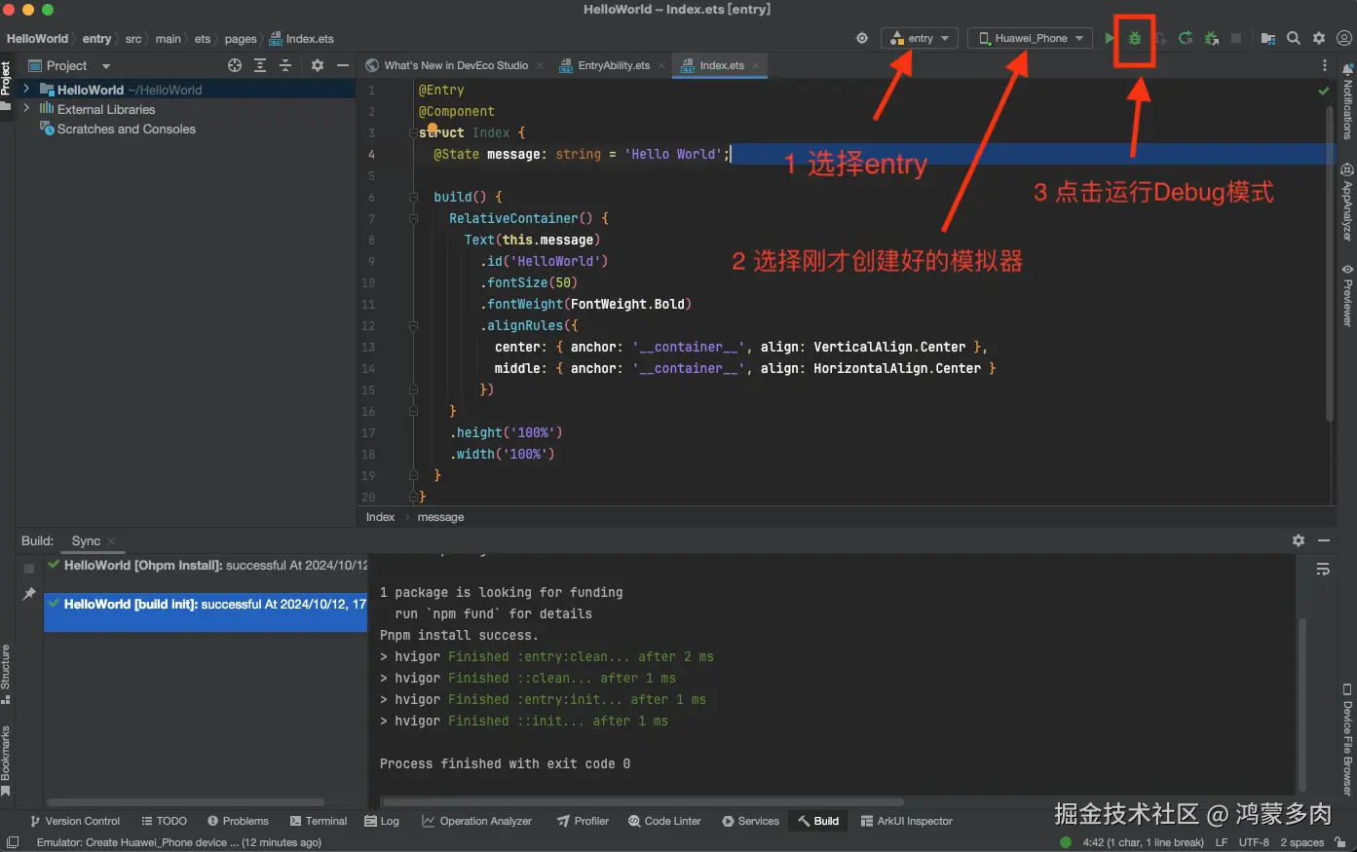Collapse struct Index fold marker on line 3
The width and height of the screenshot is (1357, 852).
(413, 133)
